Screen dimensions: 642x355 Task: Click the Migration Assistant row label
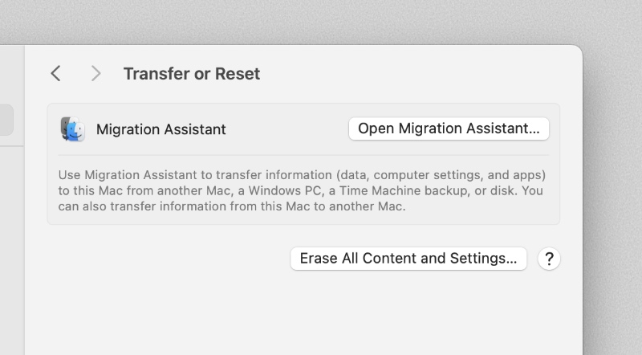coord(160,129)
